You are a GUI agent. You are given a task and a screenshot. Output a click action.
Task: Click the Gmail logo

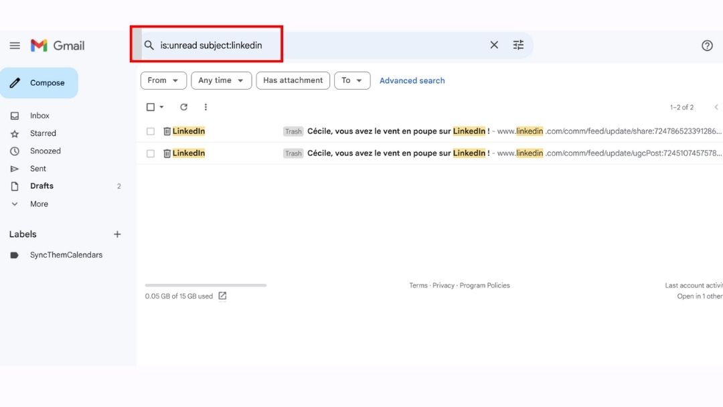pyautogui.click(x=58, y=46)
